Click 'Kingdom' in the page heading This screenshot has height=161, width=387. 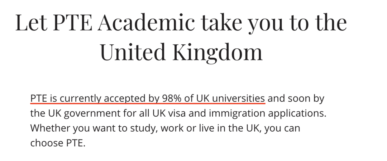tap(218, 52)
